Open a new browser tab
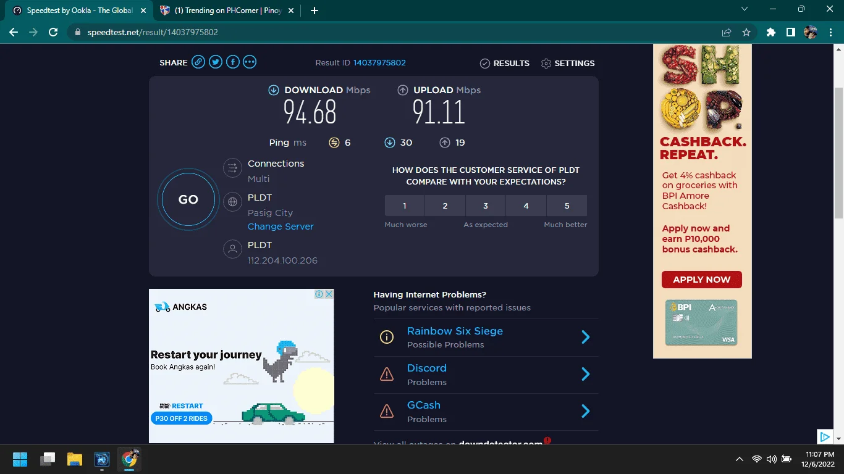 coord(314,10)
